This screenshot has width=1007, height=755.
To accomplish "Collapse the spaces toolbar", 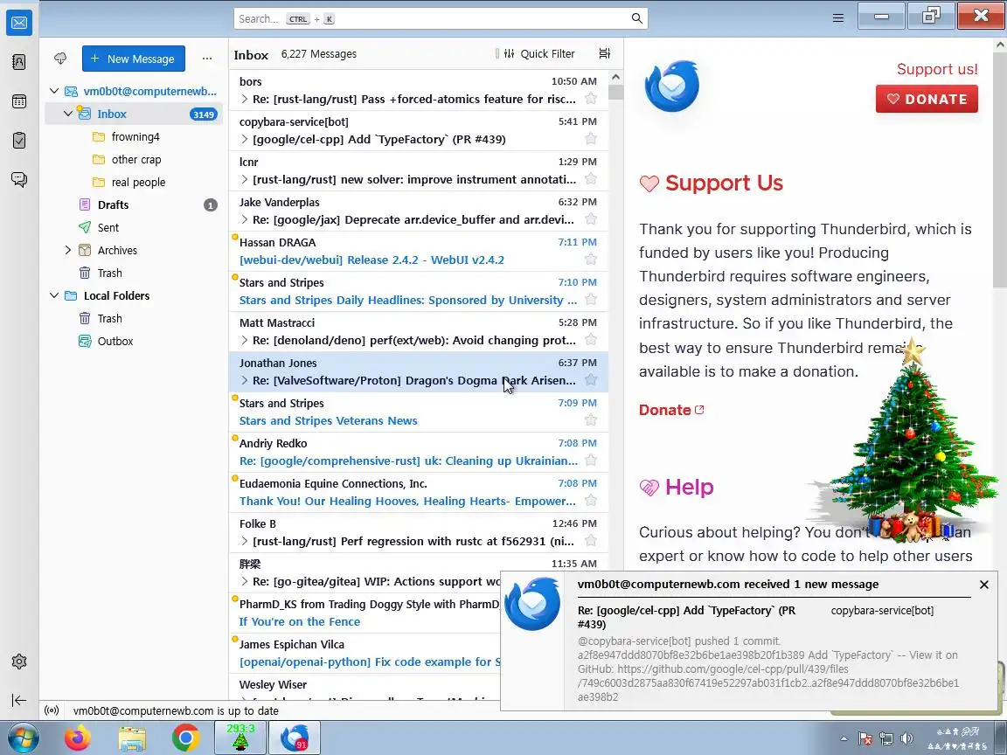I will pos(19,700).
